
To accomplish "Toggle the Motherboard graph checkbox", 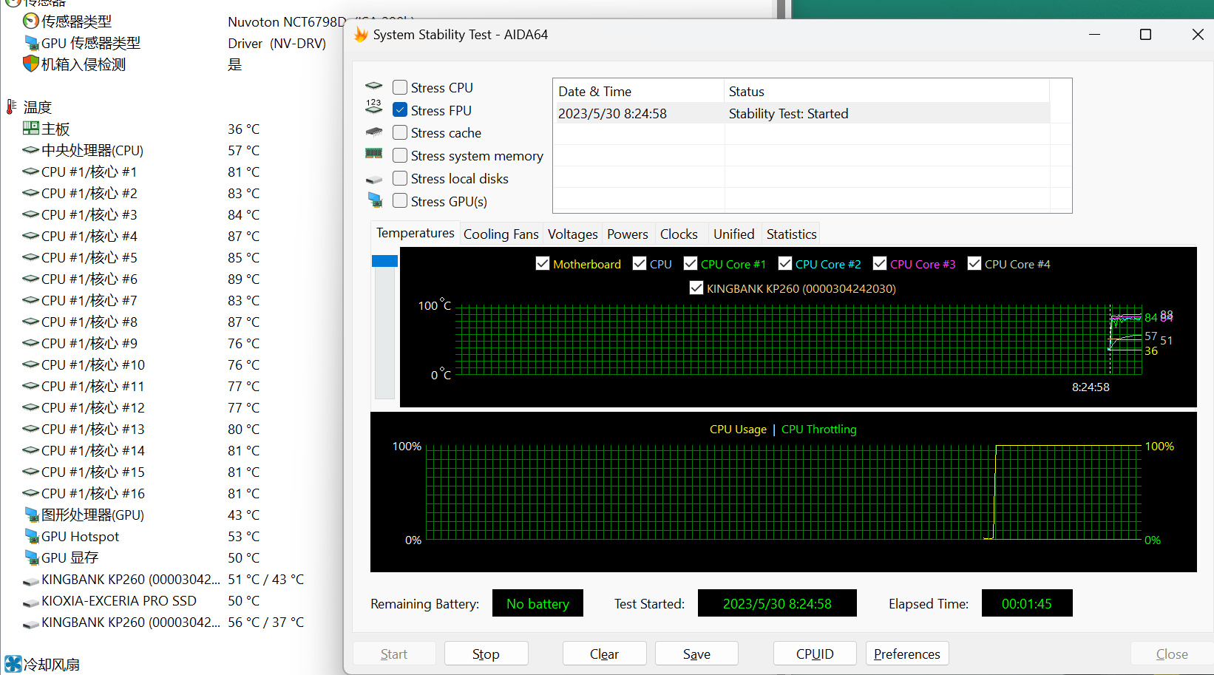I will 543,264.
